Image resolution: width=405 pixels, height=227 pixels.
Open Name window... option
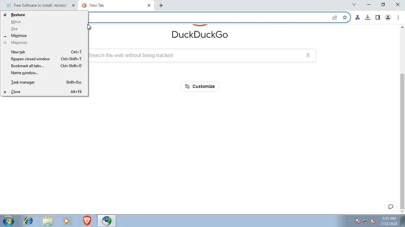coord(44,73)
